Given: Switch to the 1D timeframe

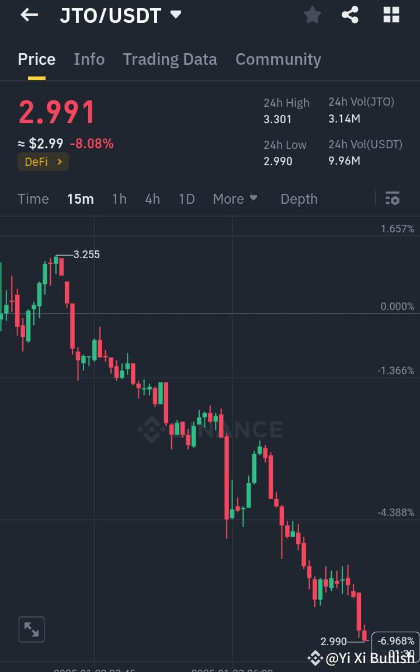Looking at the screenshot, I should coord(186,199).
